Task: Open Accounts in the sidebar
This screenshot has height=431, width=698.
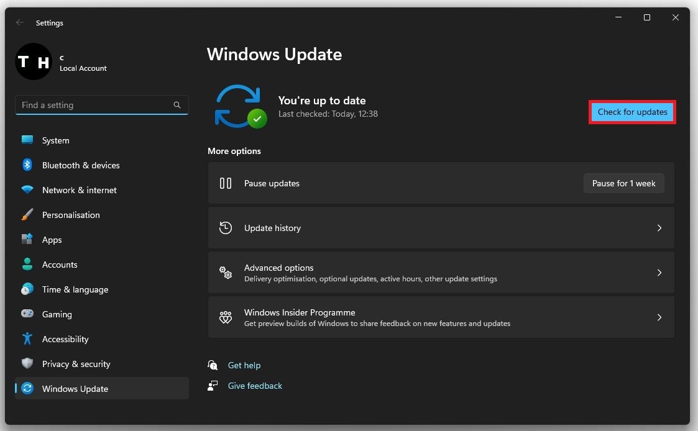Action: point(60,265)
